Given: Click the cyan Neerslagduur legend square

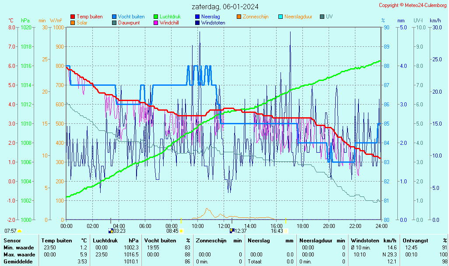Looking at the screenshot, I should click(281, 17).
